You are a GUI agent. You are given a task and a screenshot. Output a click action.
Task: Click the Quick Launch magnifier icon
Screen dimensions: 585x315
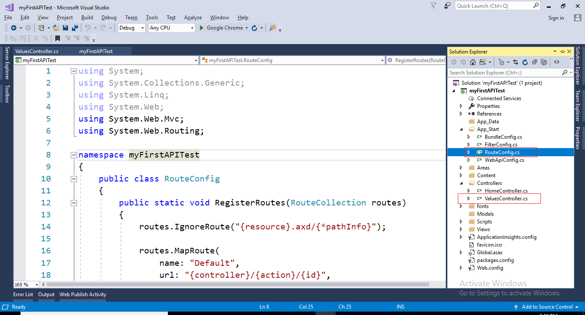tap(536, 6)
